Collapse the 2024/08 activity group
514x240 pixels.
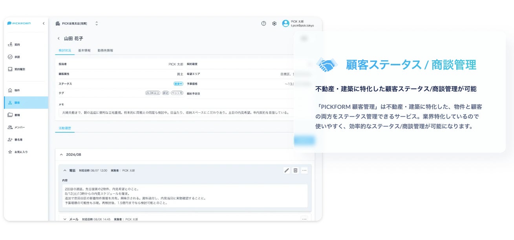[x=61, y=155]
